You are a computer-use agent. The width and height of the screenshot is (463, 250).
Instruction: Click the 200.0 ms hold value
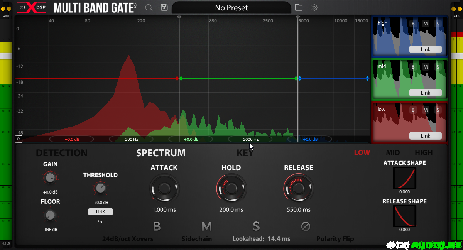tap(231, 210)
